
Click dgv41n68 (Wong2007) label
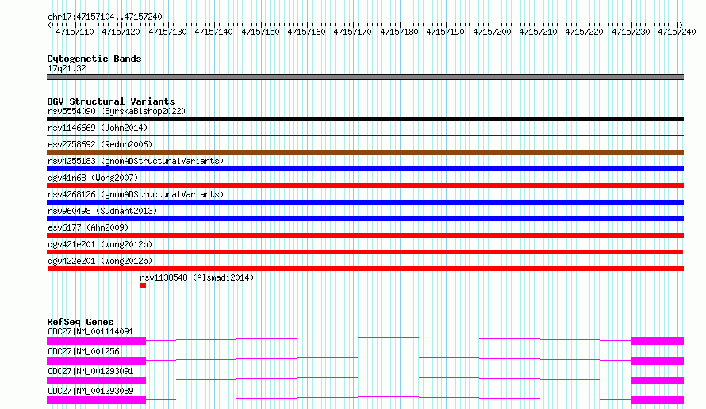[x=93, y=178]
